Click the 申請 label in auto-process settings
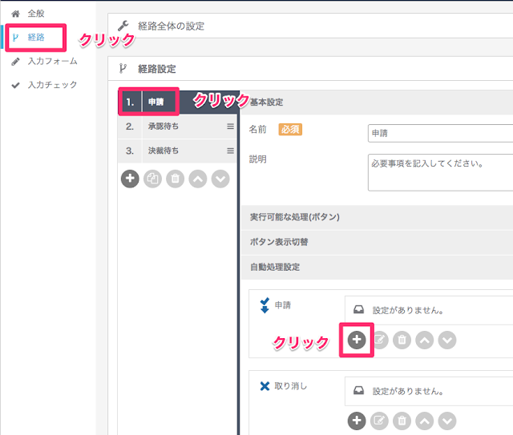The height and width of the screenshot is (435, 513). [283, 305]
